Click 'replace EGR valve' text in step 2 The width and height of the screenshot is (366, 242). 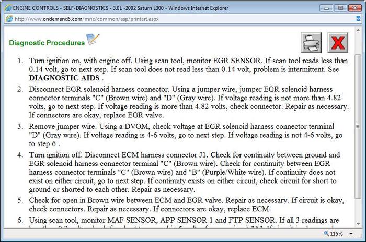133,115
